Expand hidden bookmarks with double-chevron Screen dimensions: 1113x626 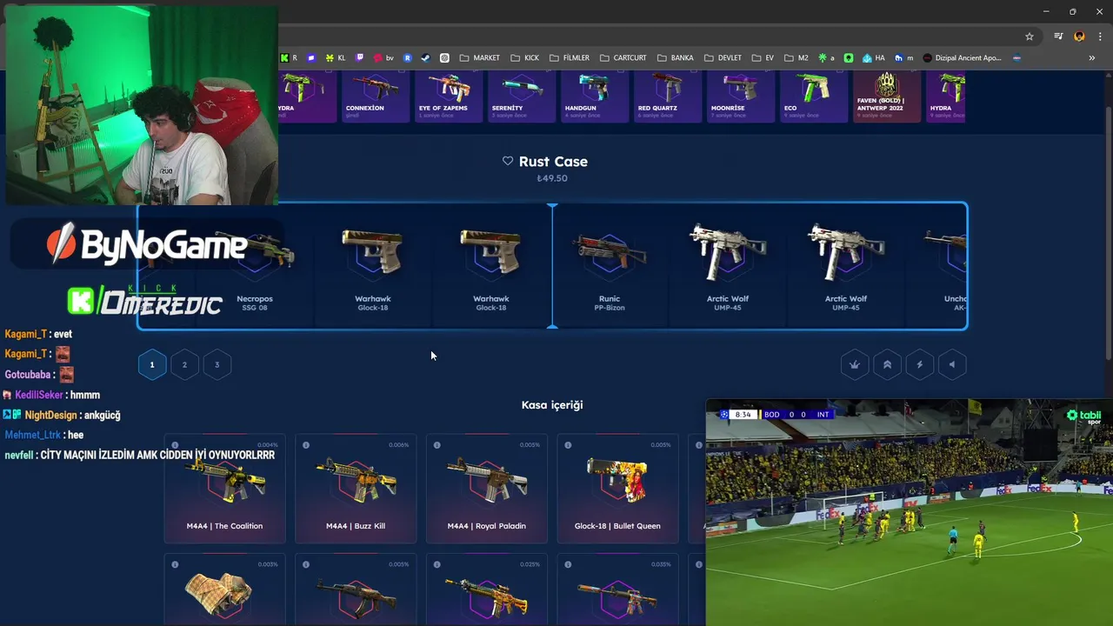[x=1091, y=58]
